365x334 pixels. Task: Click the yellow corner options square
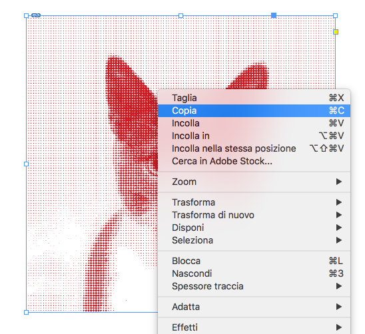(336, 32)
